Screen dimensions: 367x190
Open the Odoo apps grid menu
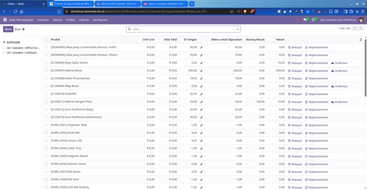[5, 19]
